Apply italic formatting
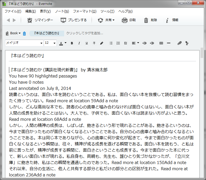This screenshot has height=180, width=206. pyautogui.click(x=79, y=43)
